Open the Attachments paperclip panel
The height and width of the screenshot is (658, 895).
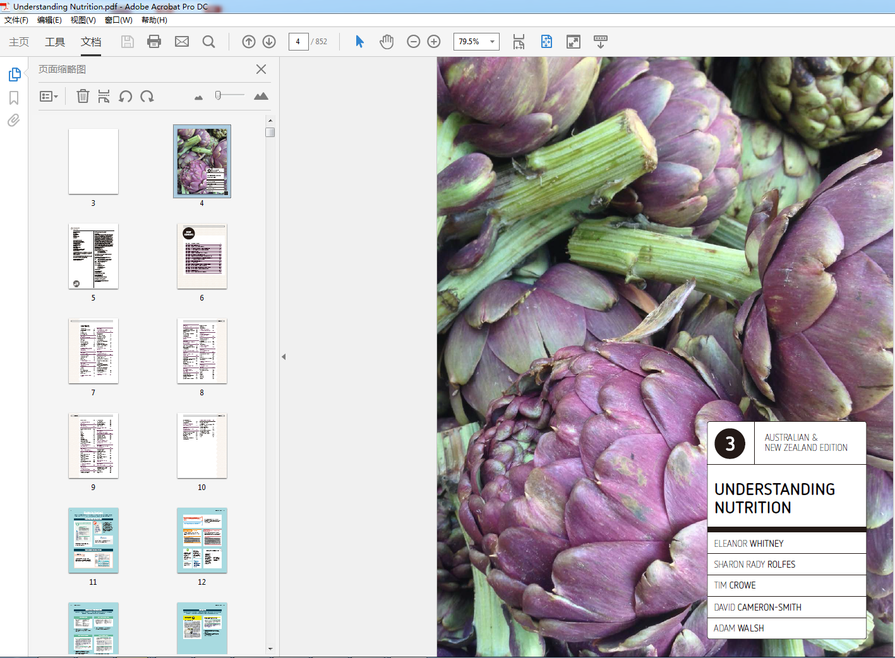coord(14,120)
